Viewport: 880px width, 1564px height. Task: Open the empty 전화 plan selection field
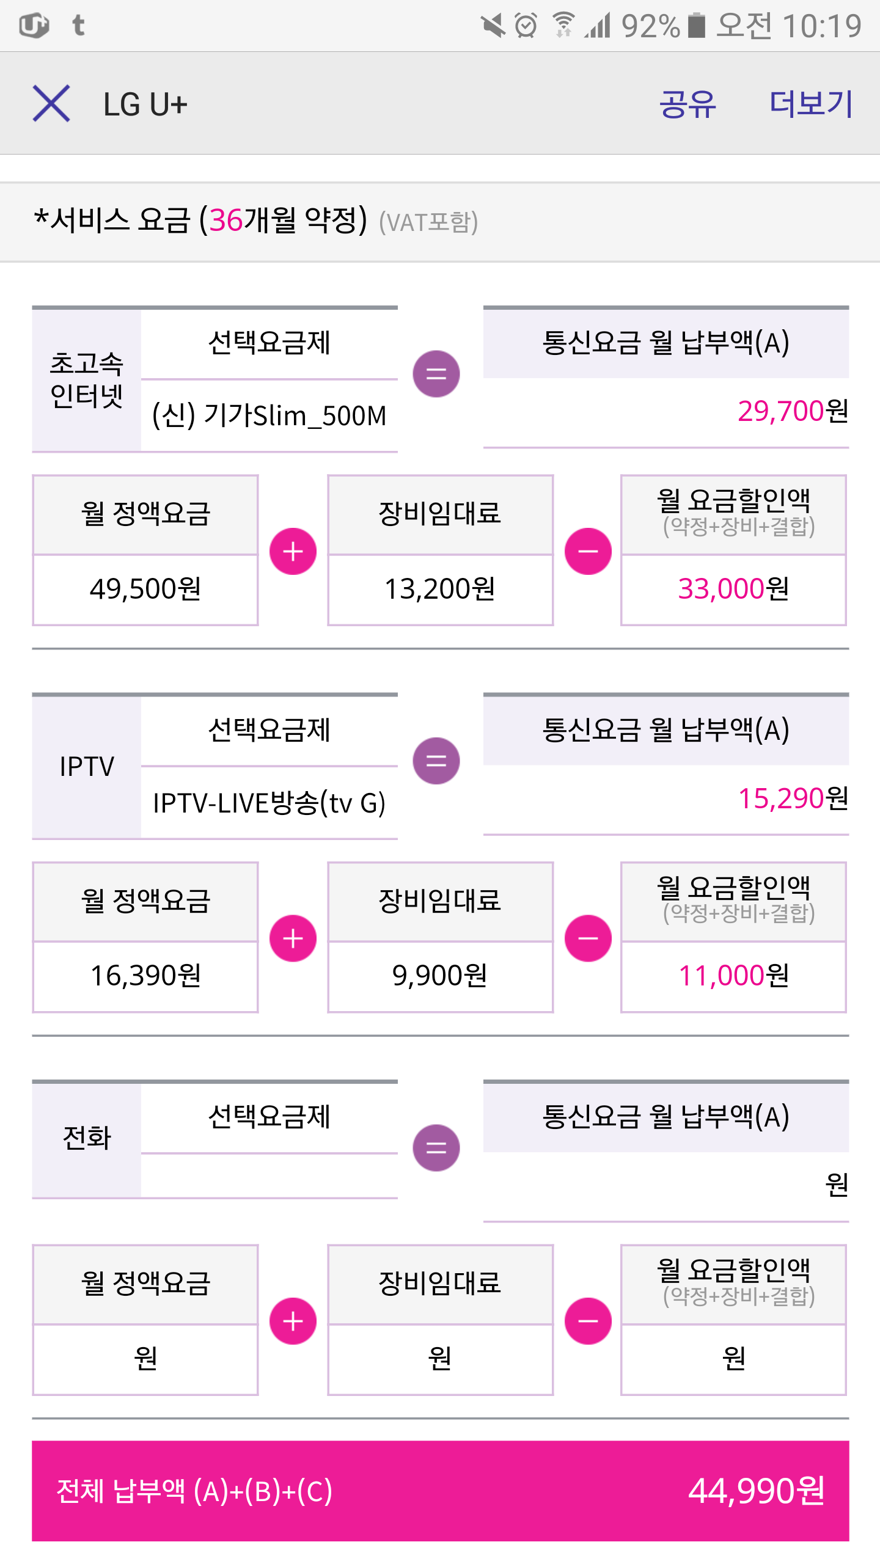[x=269, y=1176]
